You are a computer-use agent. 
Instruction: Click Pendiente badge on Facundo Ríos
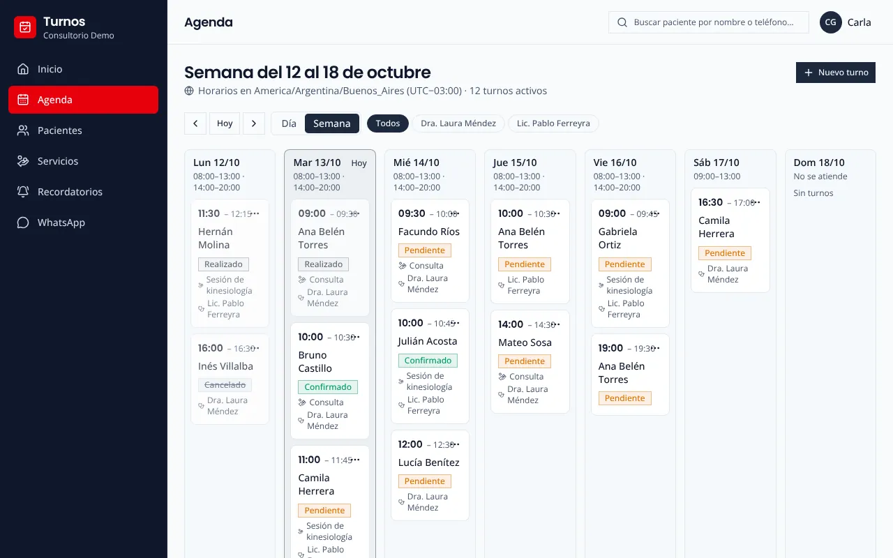425,250
